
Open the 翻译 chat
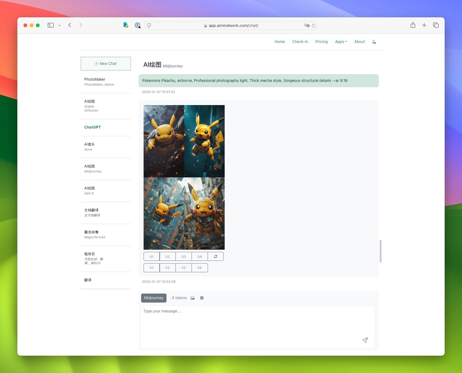tap(106, 280)
